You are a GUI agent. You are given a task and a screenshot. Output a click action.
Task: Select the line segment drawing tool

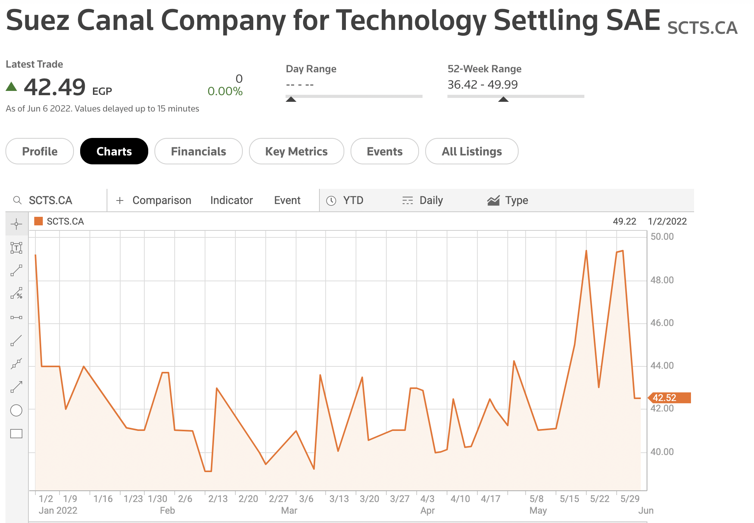[16, 270]
